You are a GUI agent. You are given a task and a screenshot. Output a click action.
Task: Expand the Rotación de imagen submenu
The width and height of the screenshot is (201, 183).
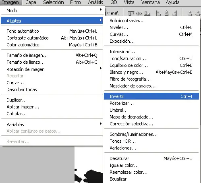click(x=52, y=69)
